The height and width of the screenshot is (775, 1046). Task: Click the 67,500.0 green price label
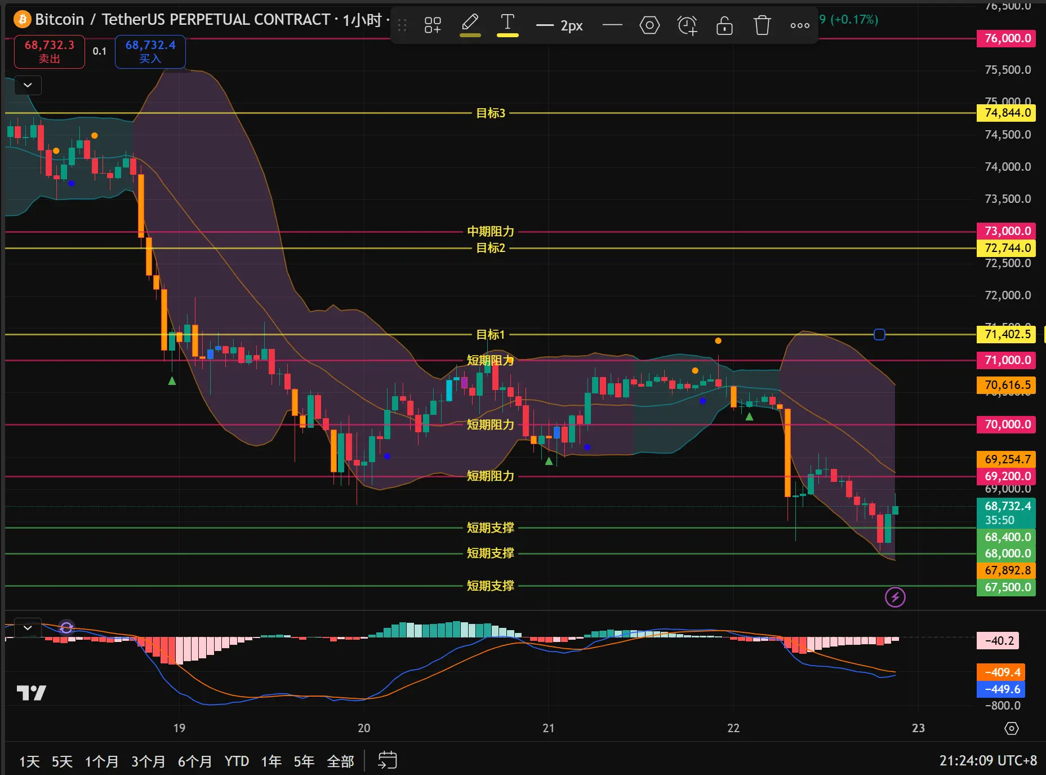[1006, 587]
